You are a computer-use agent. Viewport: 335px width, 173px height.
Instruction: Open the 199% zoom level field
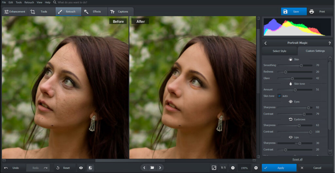click(x=244, y=168)
